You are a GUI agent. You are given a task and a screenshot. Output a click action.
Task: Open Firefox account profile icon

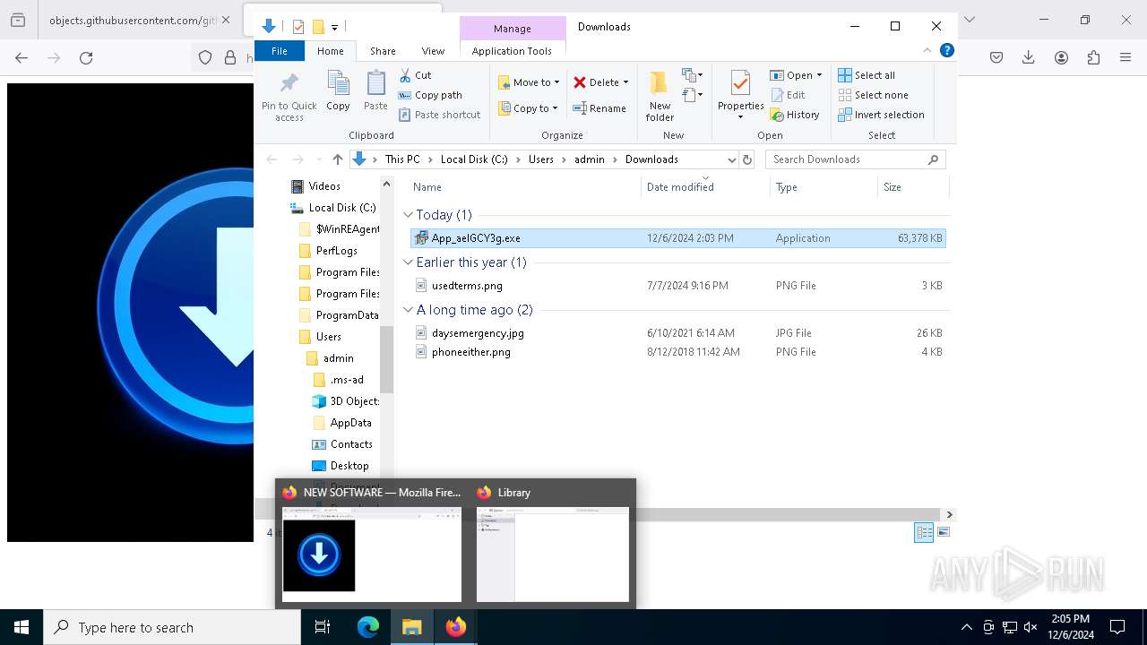[1061, 57]
